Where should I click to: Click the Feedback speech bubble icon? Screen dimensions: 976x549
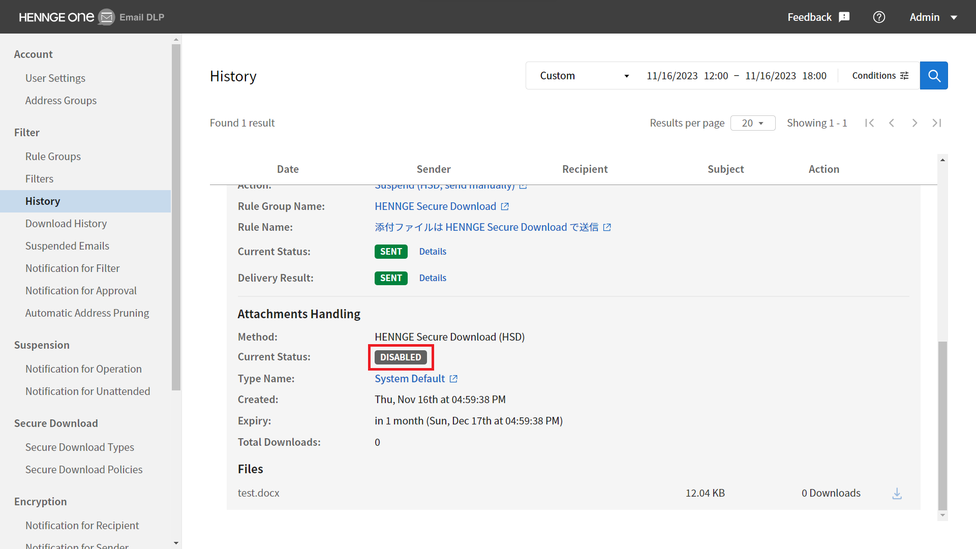pyautogui.click(x=844, y=17)
